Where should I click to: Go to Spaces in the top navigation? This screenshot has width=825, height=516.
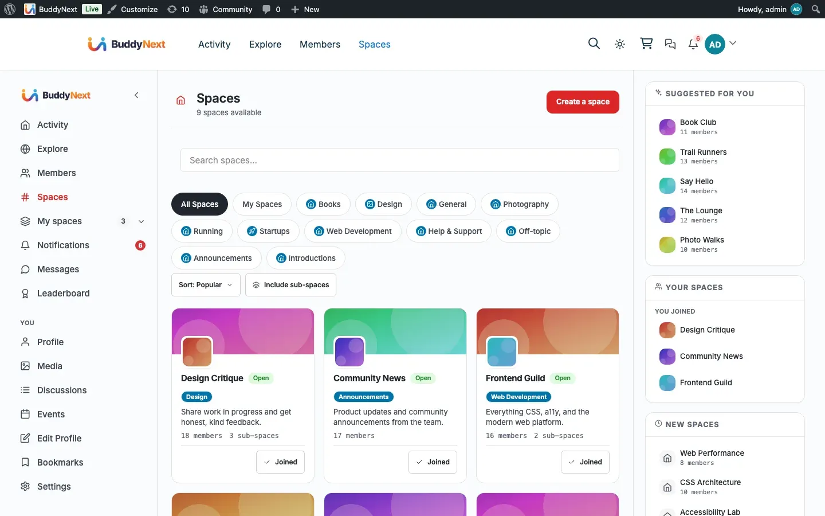(x=375, y=44)
